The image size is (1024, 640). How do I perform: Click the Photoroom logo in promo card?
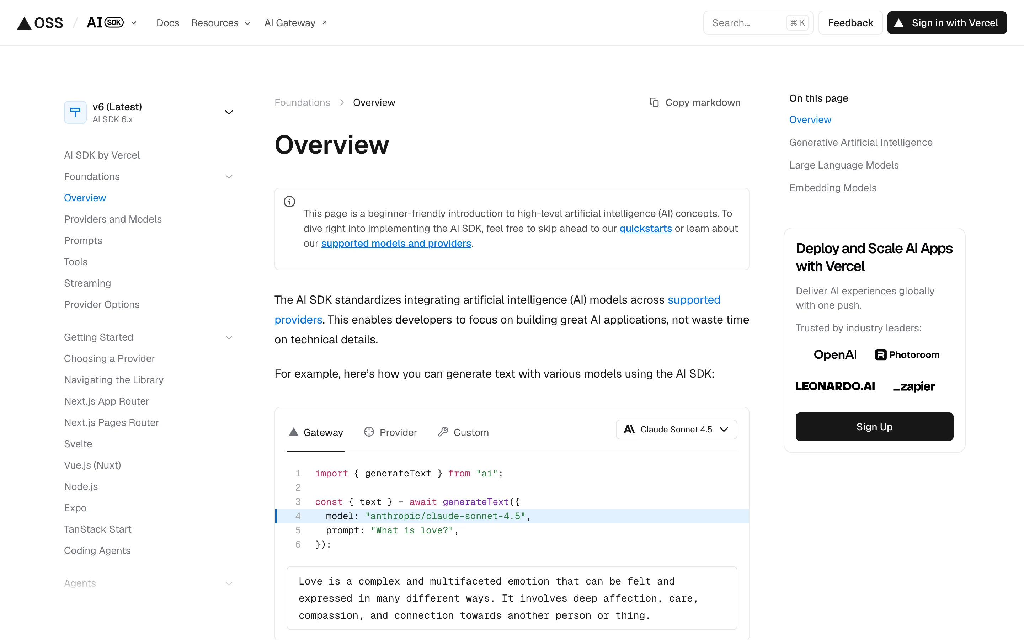(907, 355)
